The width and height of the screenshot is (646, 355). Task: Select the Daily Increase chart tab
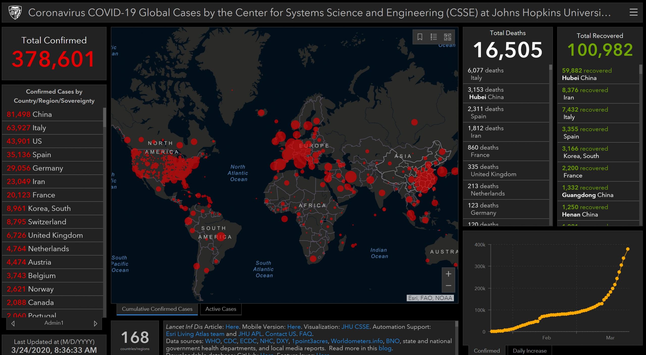click(529, 350)
